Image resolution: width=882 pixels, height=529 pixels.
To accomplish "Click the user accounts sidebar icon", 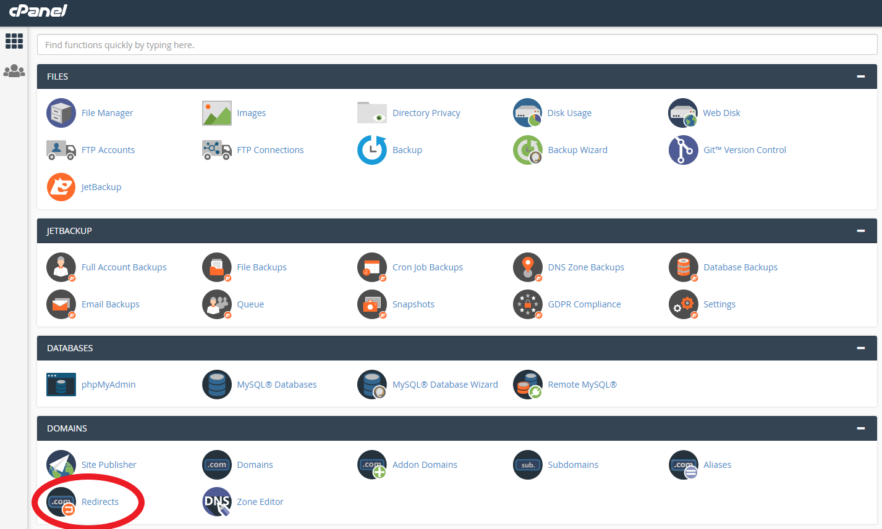I will pos(14,70).
